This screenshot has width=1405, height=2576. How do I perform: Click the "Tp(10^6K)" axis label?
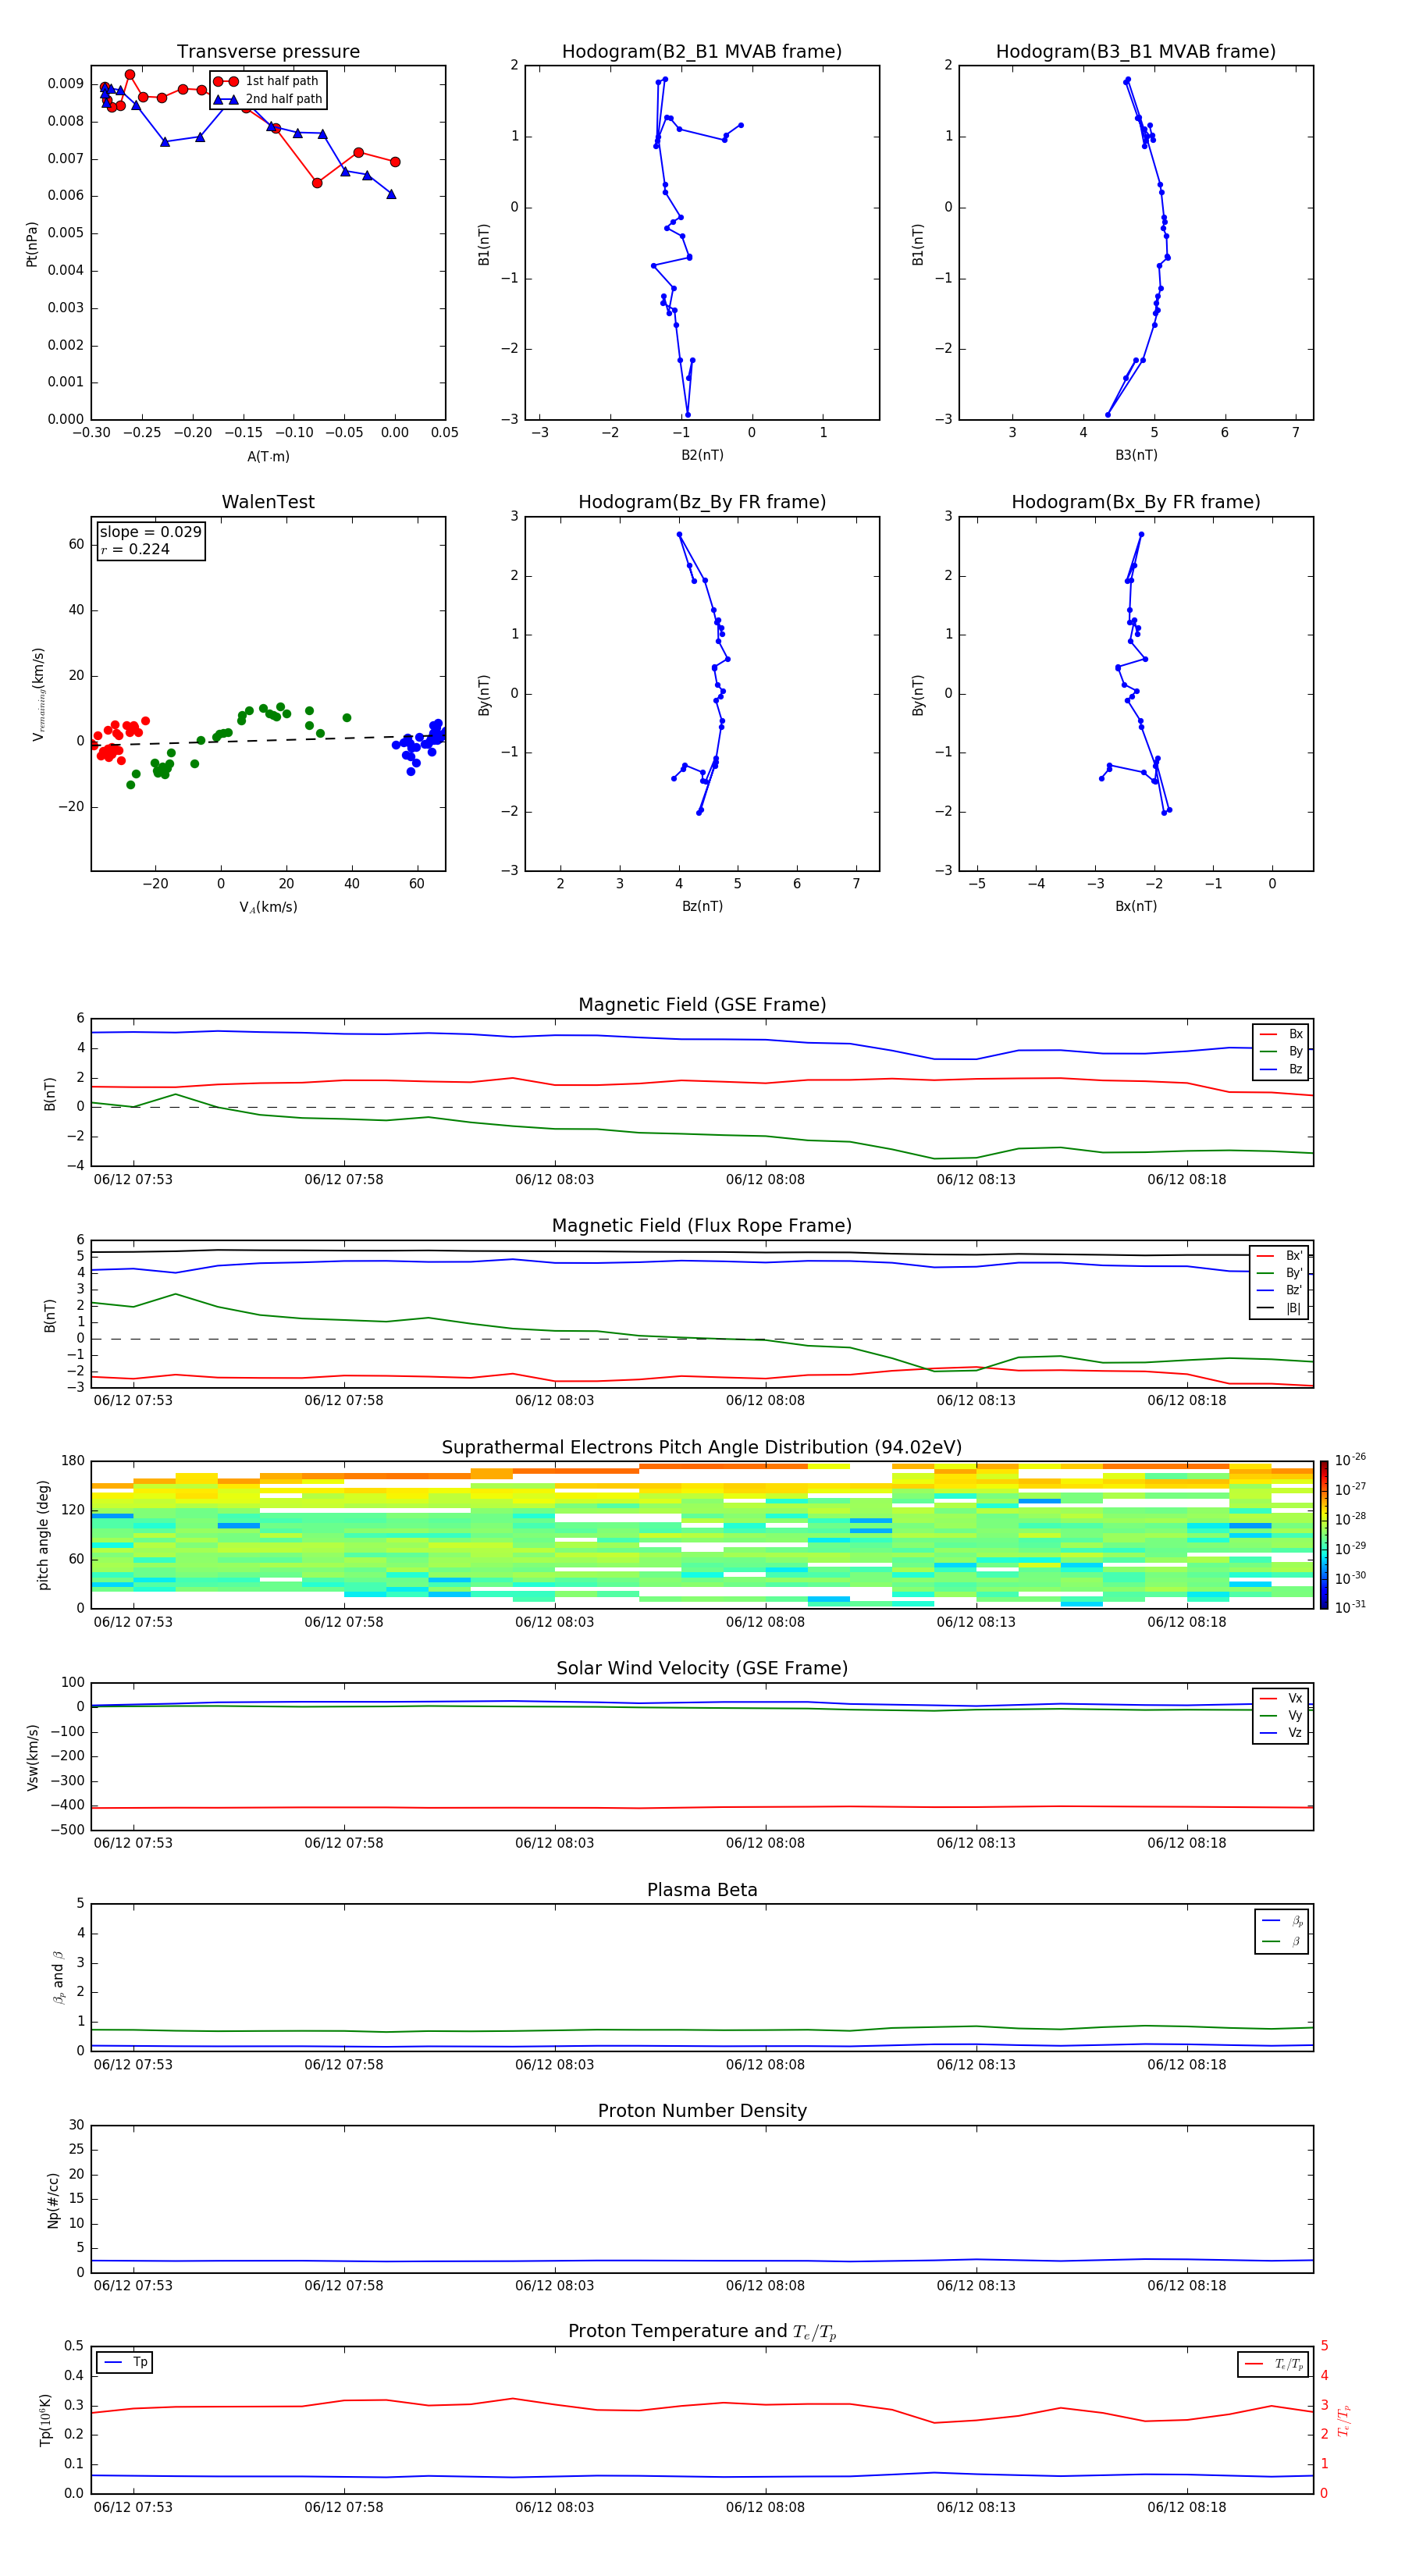(45, 2420)
